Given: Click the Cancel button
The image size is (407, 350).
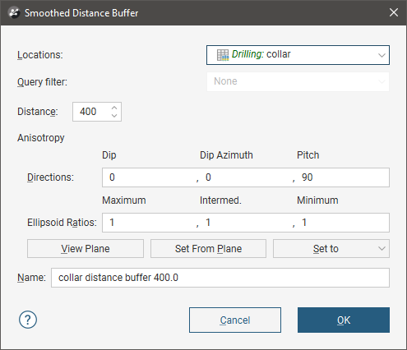Looking at the screenshot, I should [235, 320].
